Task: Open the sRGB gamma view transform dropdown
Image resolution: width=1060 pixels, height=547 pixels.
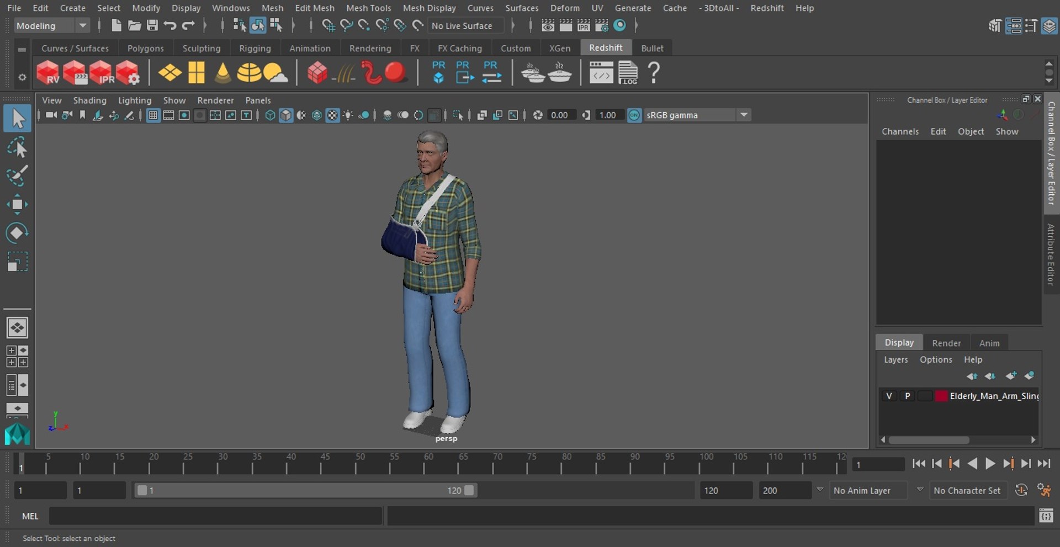Action: click(x=697, y=115)
